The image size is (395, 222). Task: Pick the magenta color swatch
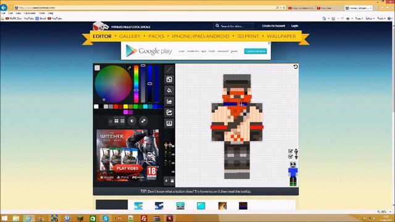point(126,112)
